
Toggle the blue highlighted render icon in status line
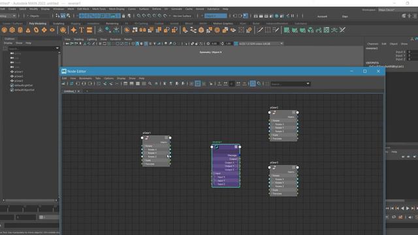[246, 16]
